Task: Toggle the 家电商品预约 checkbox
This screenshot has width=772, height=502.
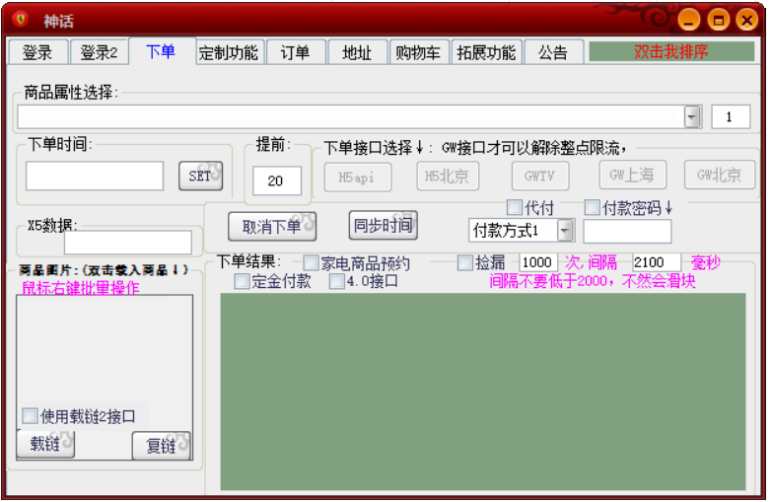Action: click(312, 263)
